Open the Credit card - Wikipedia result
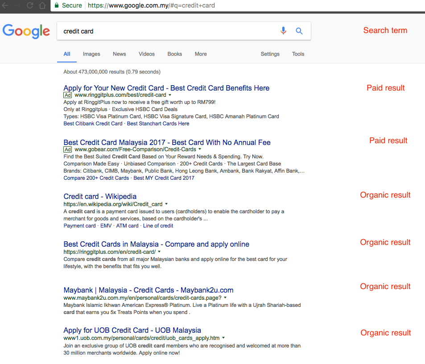This screenshot has height=364, width=425. 99,196
